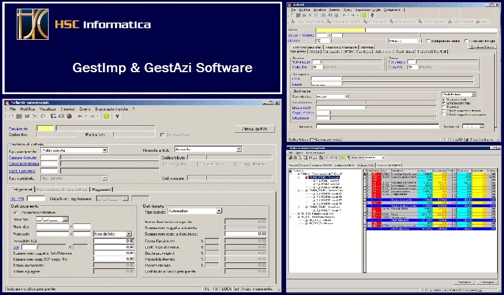Click the Cassa previdenza link label
Image resolution: width=504 pixels, height=295 pixels.
coord(24,164)
